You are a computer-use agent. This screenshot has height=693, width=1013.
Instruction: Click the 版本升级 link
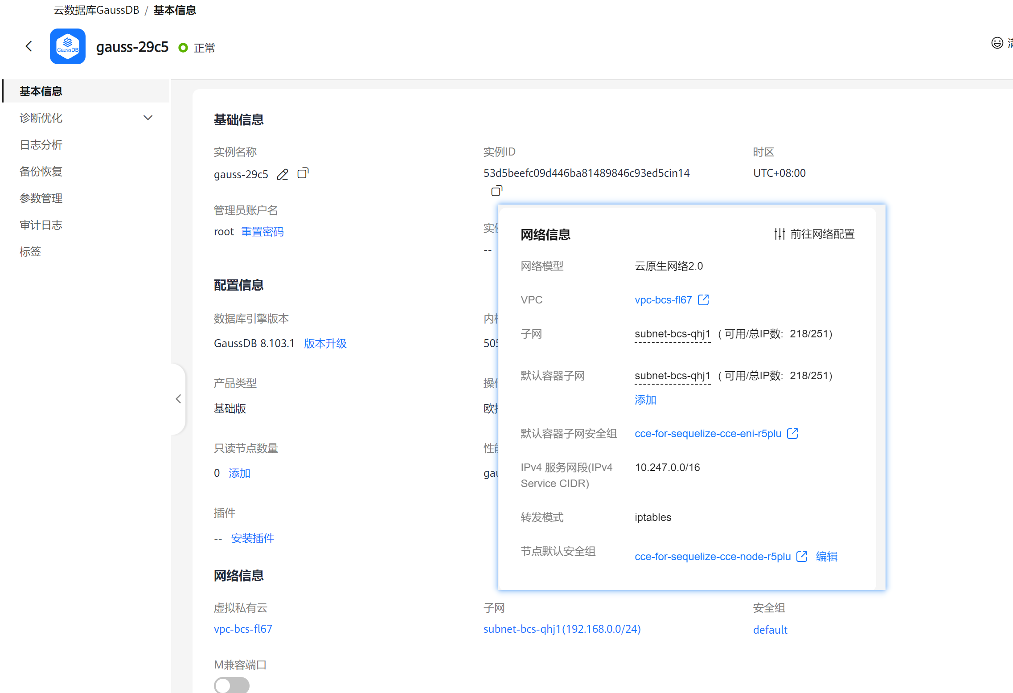[325, 344]
